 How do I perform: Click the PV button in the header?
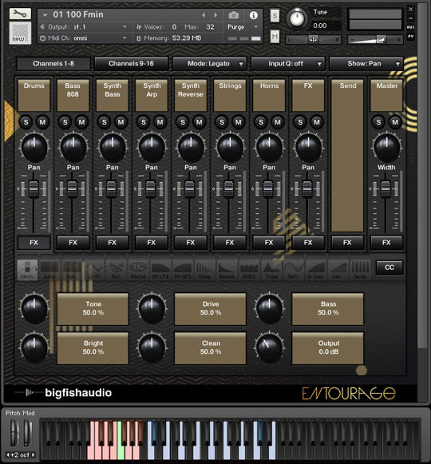pos(410,37)
